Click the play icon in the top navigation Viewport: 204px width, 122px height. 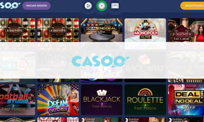click(88, 6)
